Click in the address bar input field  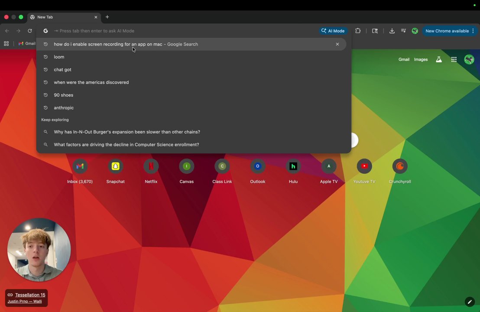click(184, 31)
